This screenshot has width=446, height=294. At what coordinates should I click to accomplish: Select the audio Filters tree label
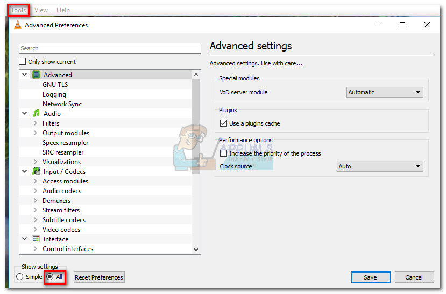(51, 123)
